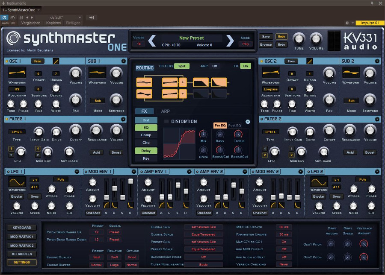385x275 pixels.
Task: Toggle the Filter 2 Boost button
Action: tap(370, 152)
